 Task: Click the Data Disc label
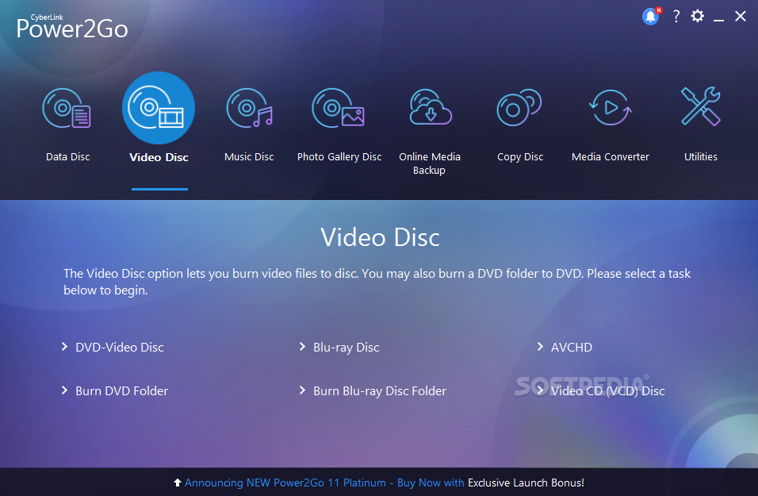[x=67, y=157]
